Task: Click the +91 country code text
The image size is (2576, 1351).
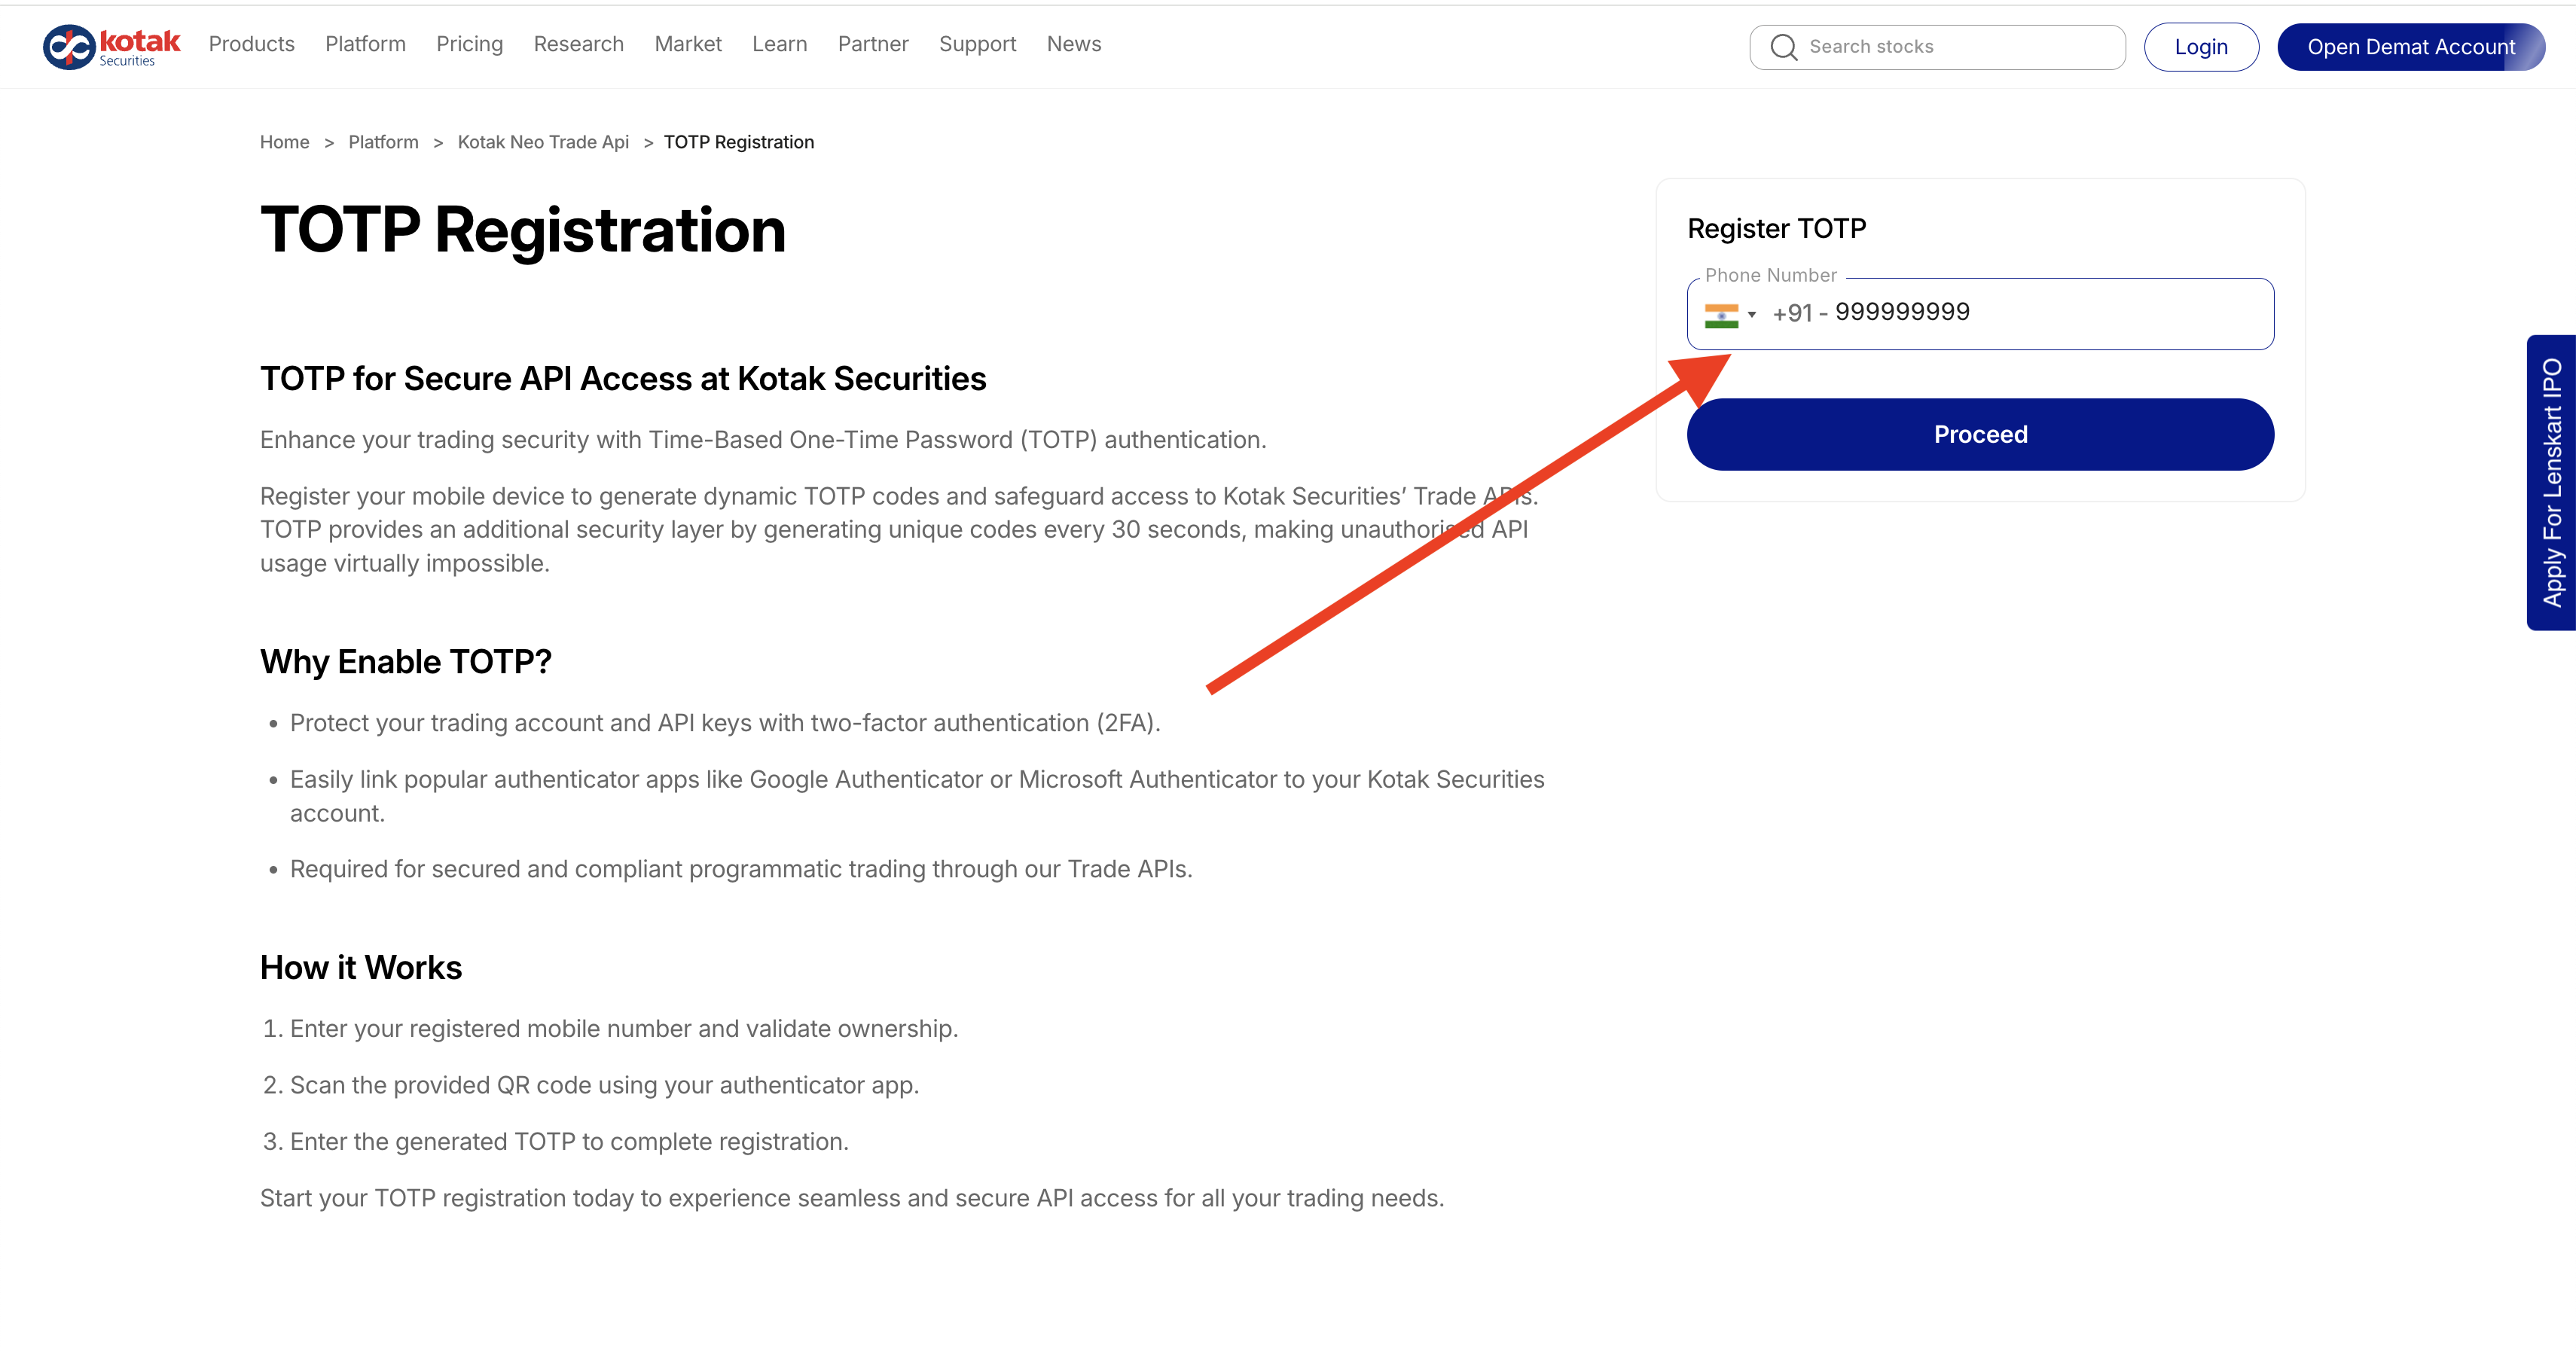Action: pos(1792,314)
